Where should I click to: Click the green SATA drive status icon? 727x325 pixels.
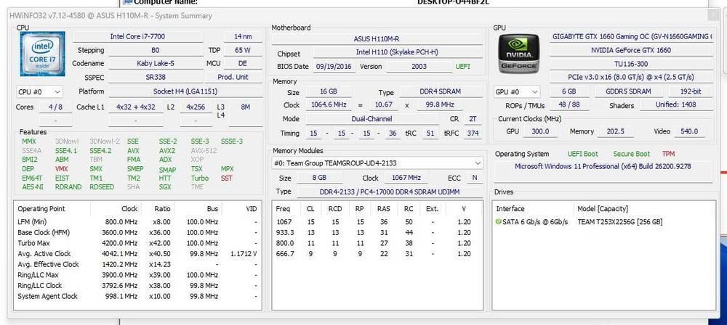499,222
